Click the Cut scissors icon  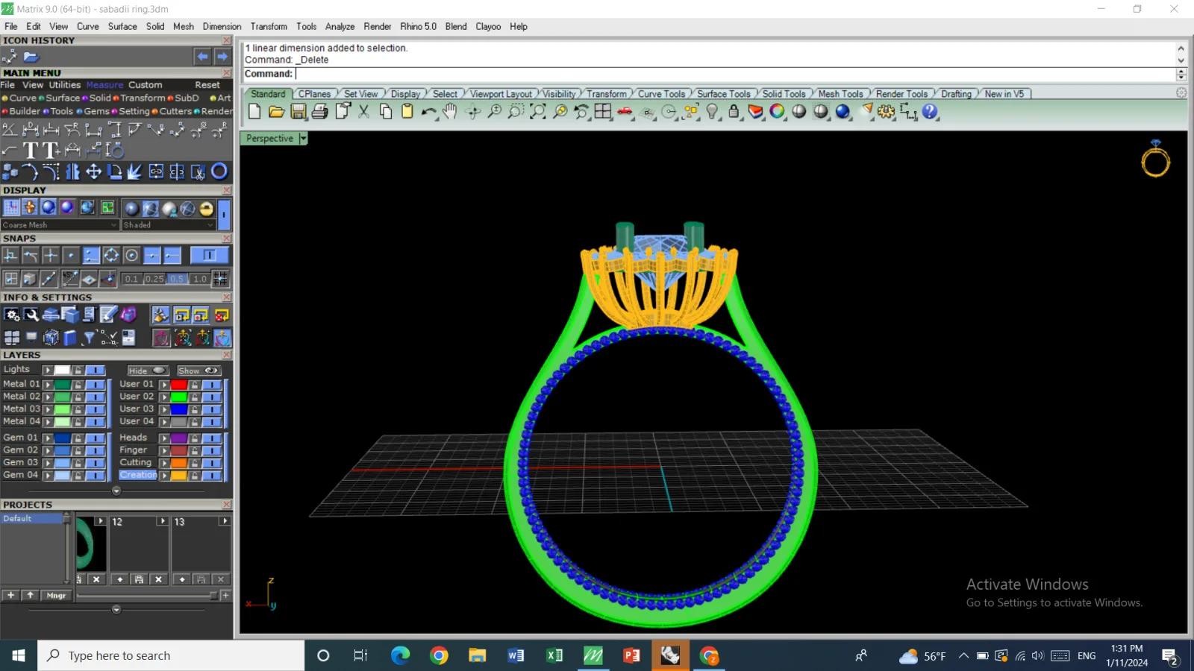(x=363, y=112)
